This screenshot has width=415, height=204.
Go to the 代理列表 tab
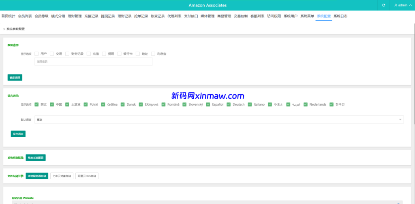coord(174,16)
